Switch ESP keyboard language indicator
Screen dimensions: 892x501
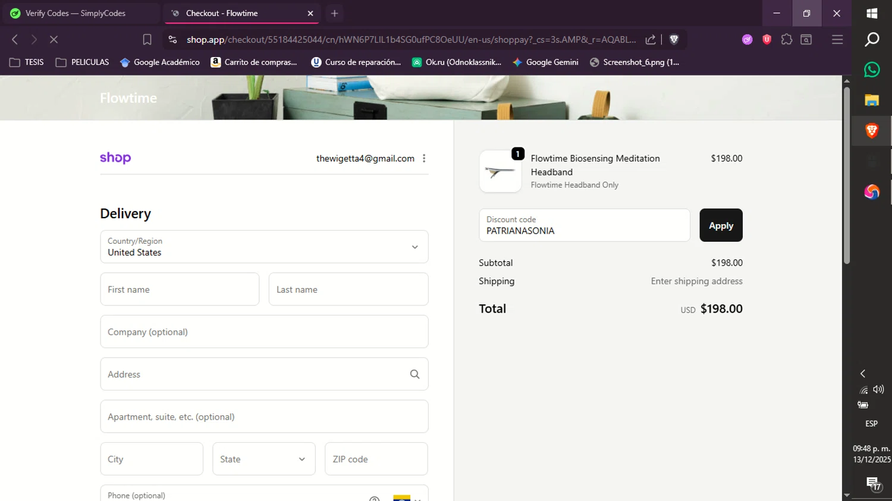click(x=871, y=424)
